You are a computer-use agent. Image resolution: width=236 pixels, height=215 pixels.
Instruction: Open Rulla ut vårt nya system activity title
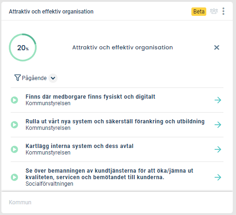click(x=115, y=121)
